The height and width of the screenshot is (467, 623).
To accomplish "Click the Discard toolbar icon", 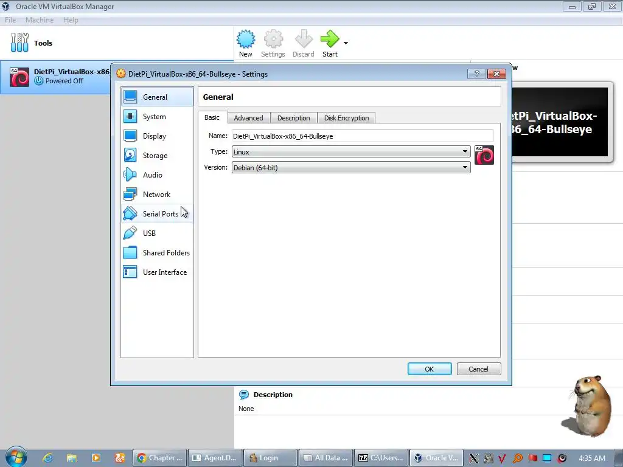I will click(x=303, y=43).
